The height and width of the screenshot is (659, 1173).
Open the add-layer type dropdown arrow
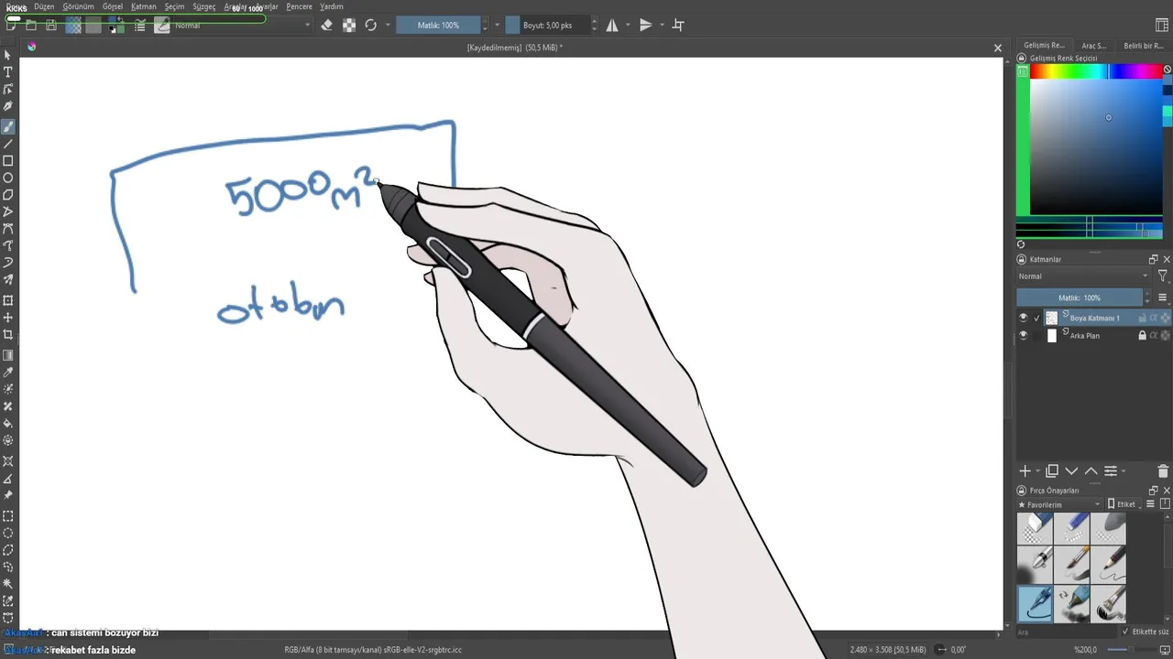tap(1037, 471)
